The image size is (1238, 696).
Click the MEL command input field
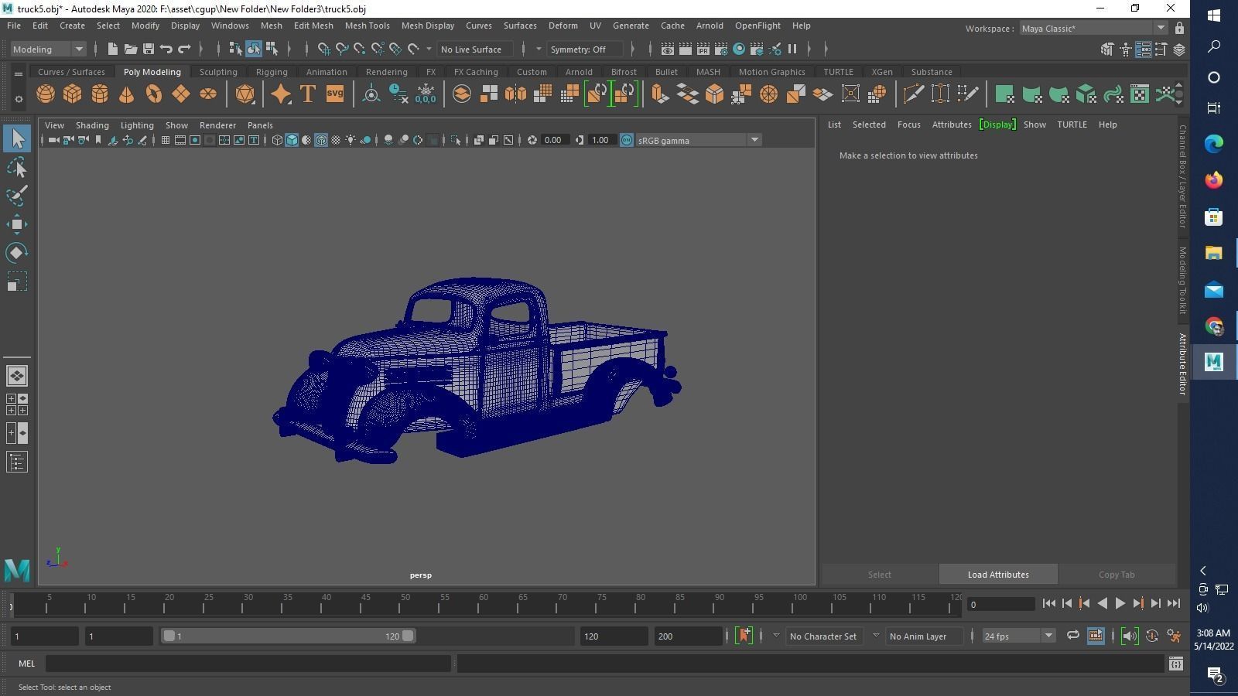click(248, 664)
